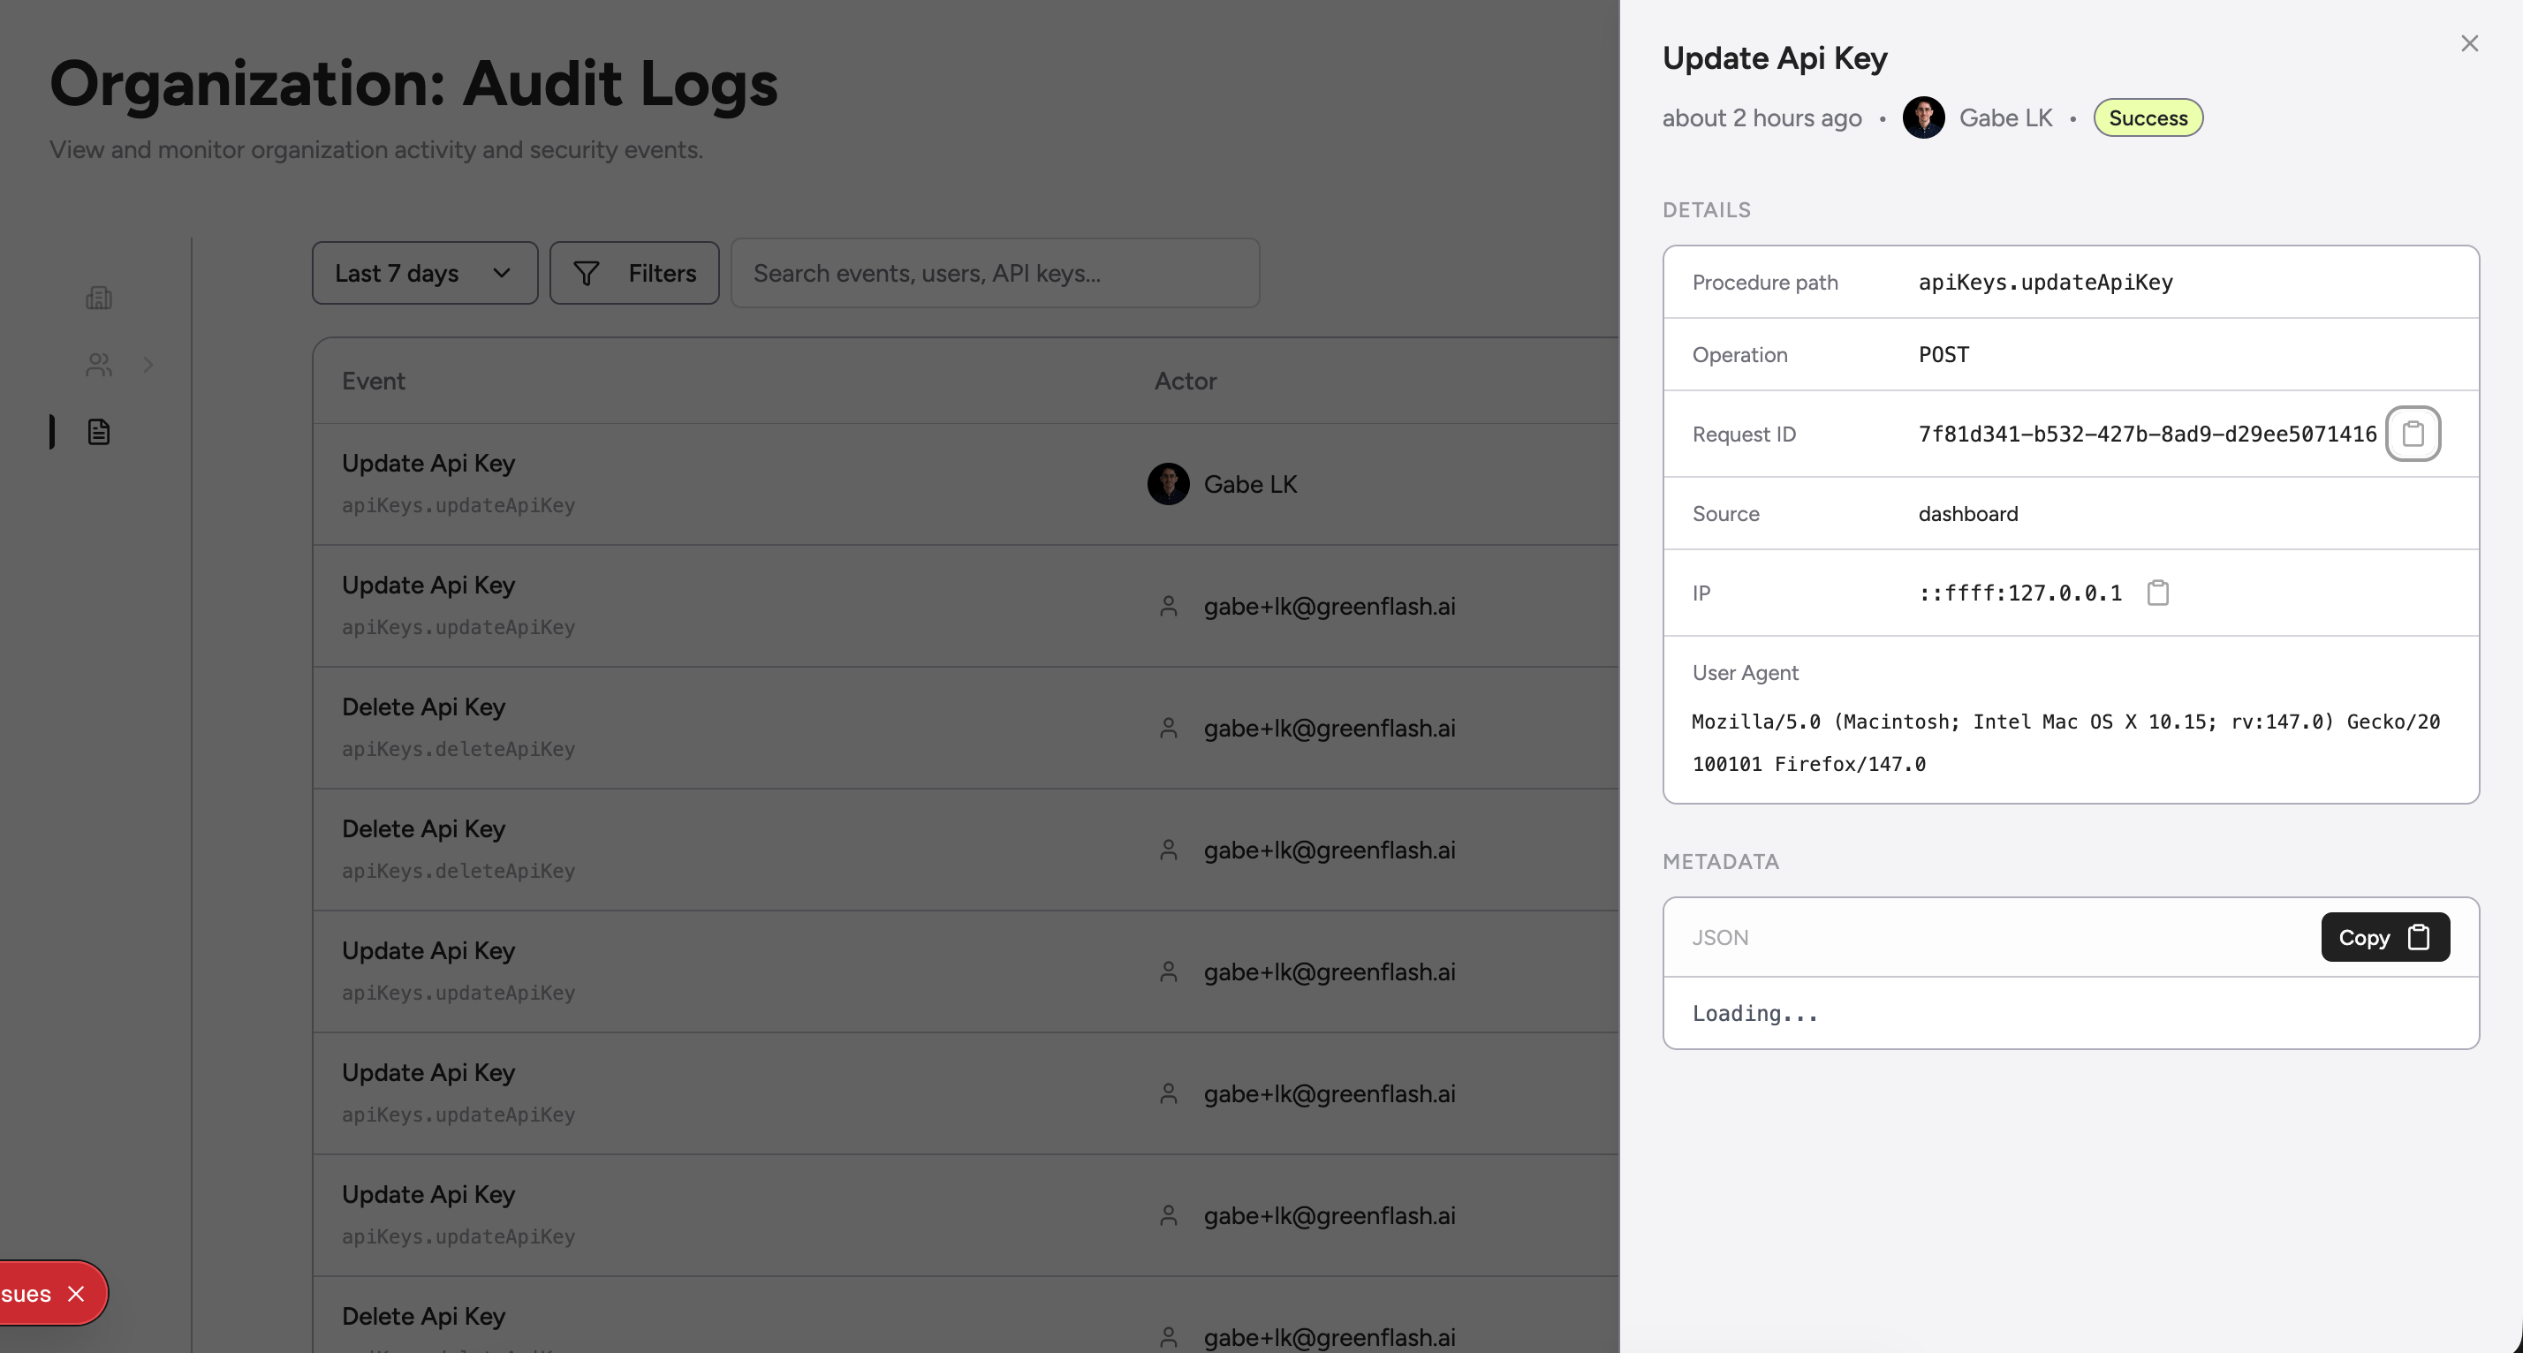Click the JSON label in metadata box
The width and height of the screenshot is (2523, 1353).
pyautogui.click(x=1720, y=937)
